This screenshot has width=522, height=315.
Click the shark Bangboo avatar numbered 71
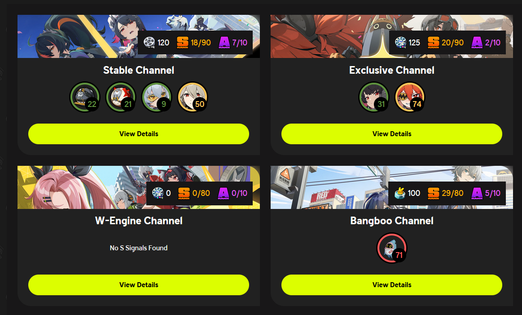point(392,248)
